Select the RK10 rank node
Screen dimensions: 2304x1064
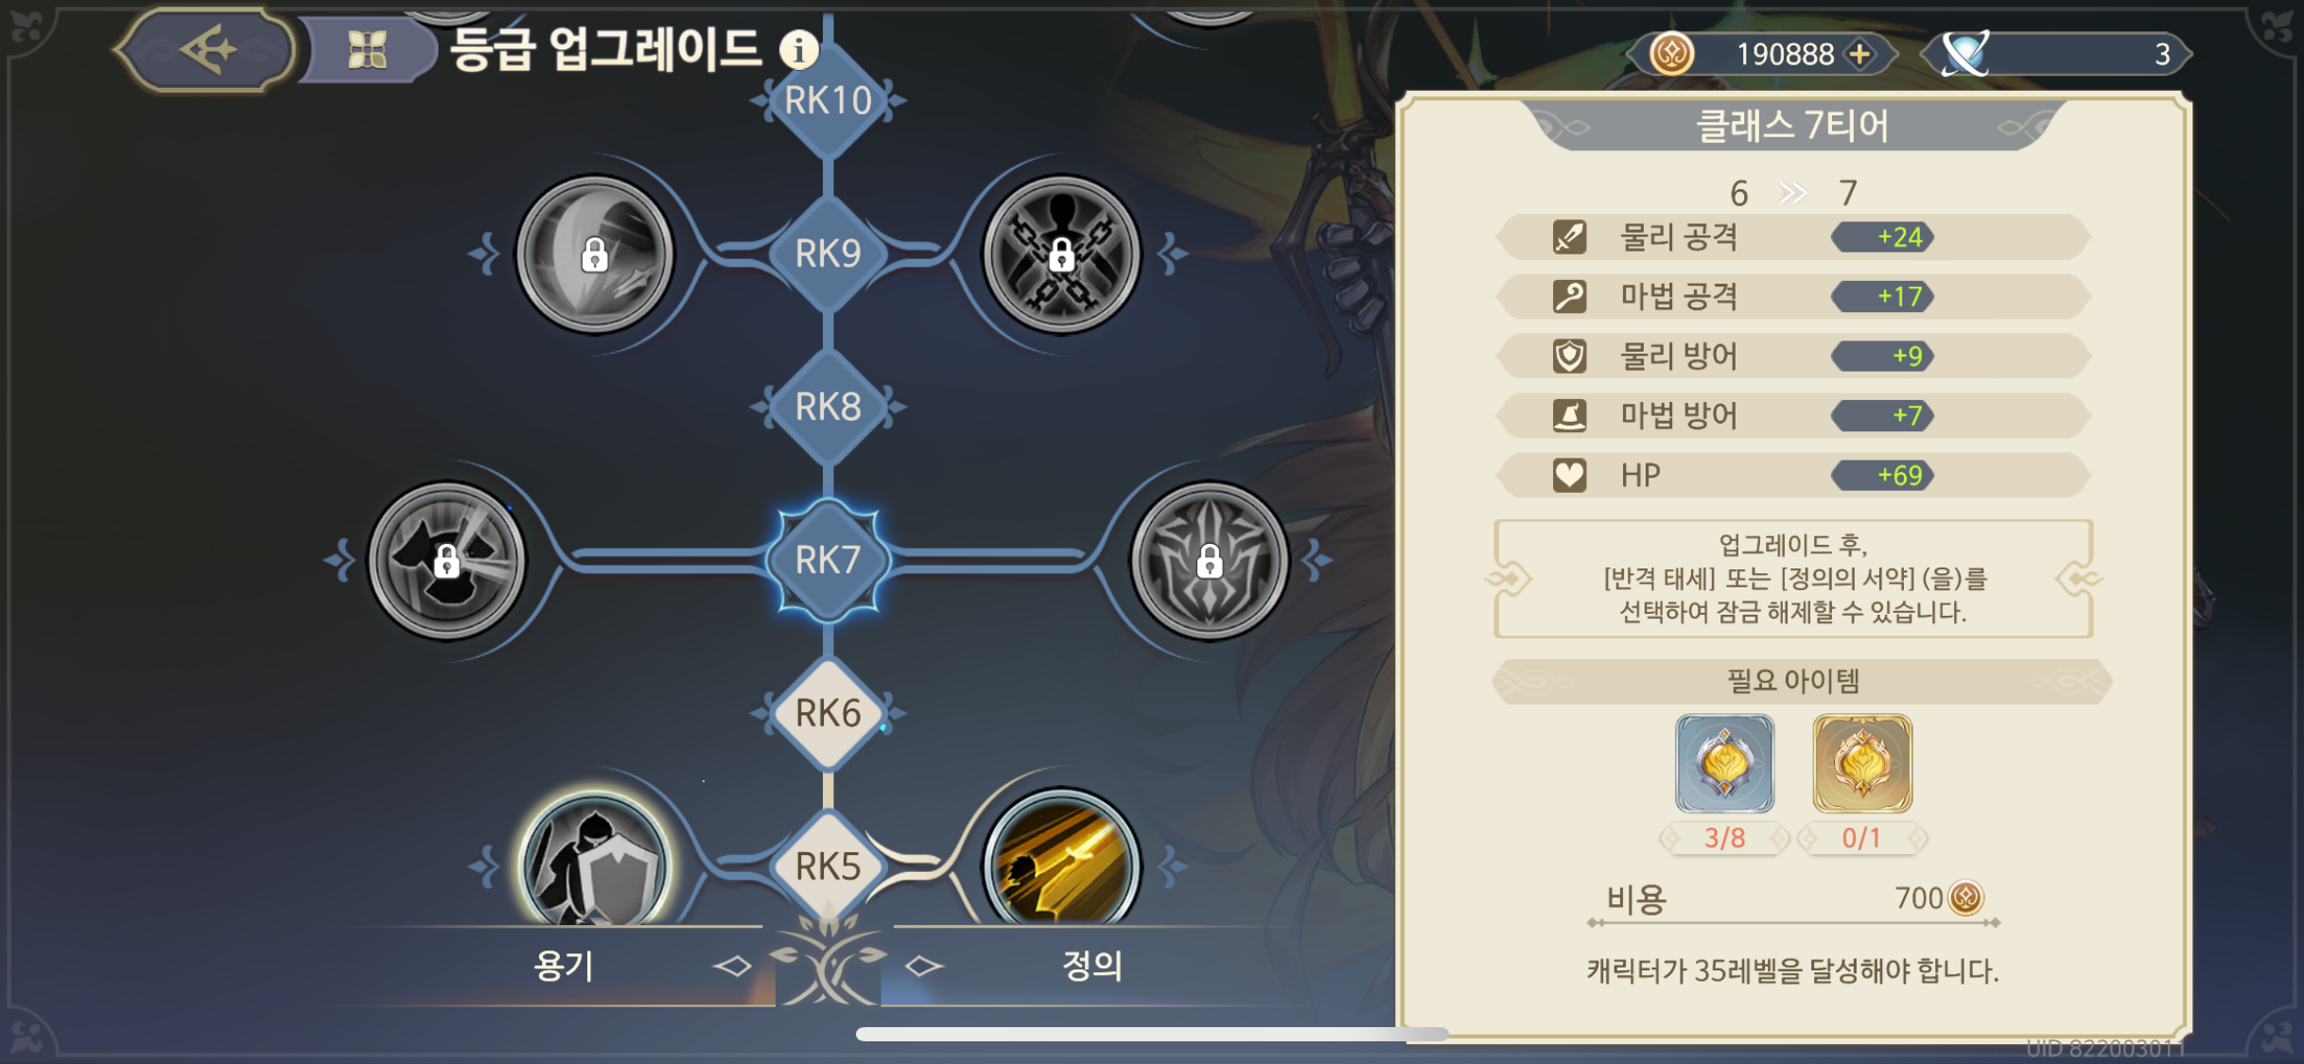[x=828, y=100]
